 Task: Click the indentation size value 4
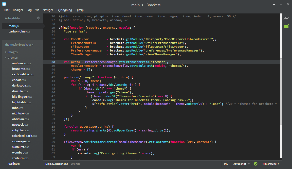pyautogui.click(x=278, y=164)
